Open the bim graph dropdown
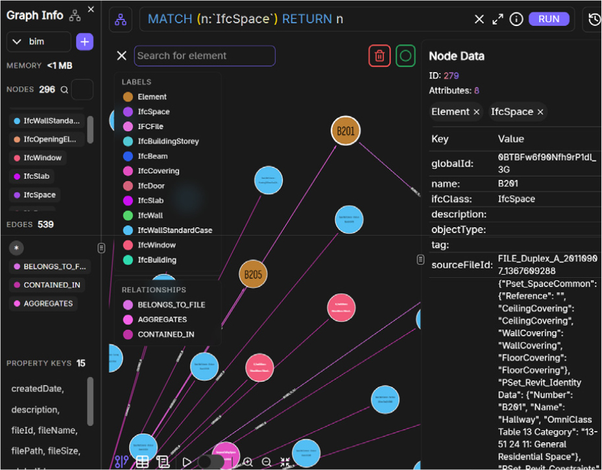Viewport: 602px width, 470px height. (x=39, y=42)
